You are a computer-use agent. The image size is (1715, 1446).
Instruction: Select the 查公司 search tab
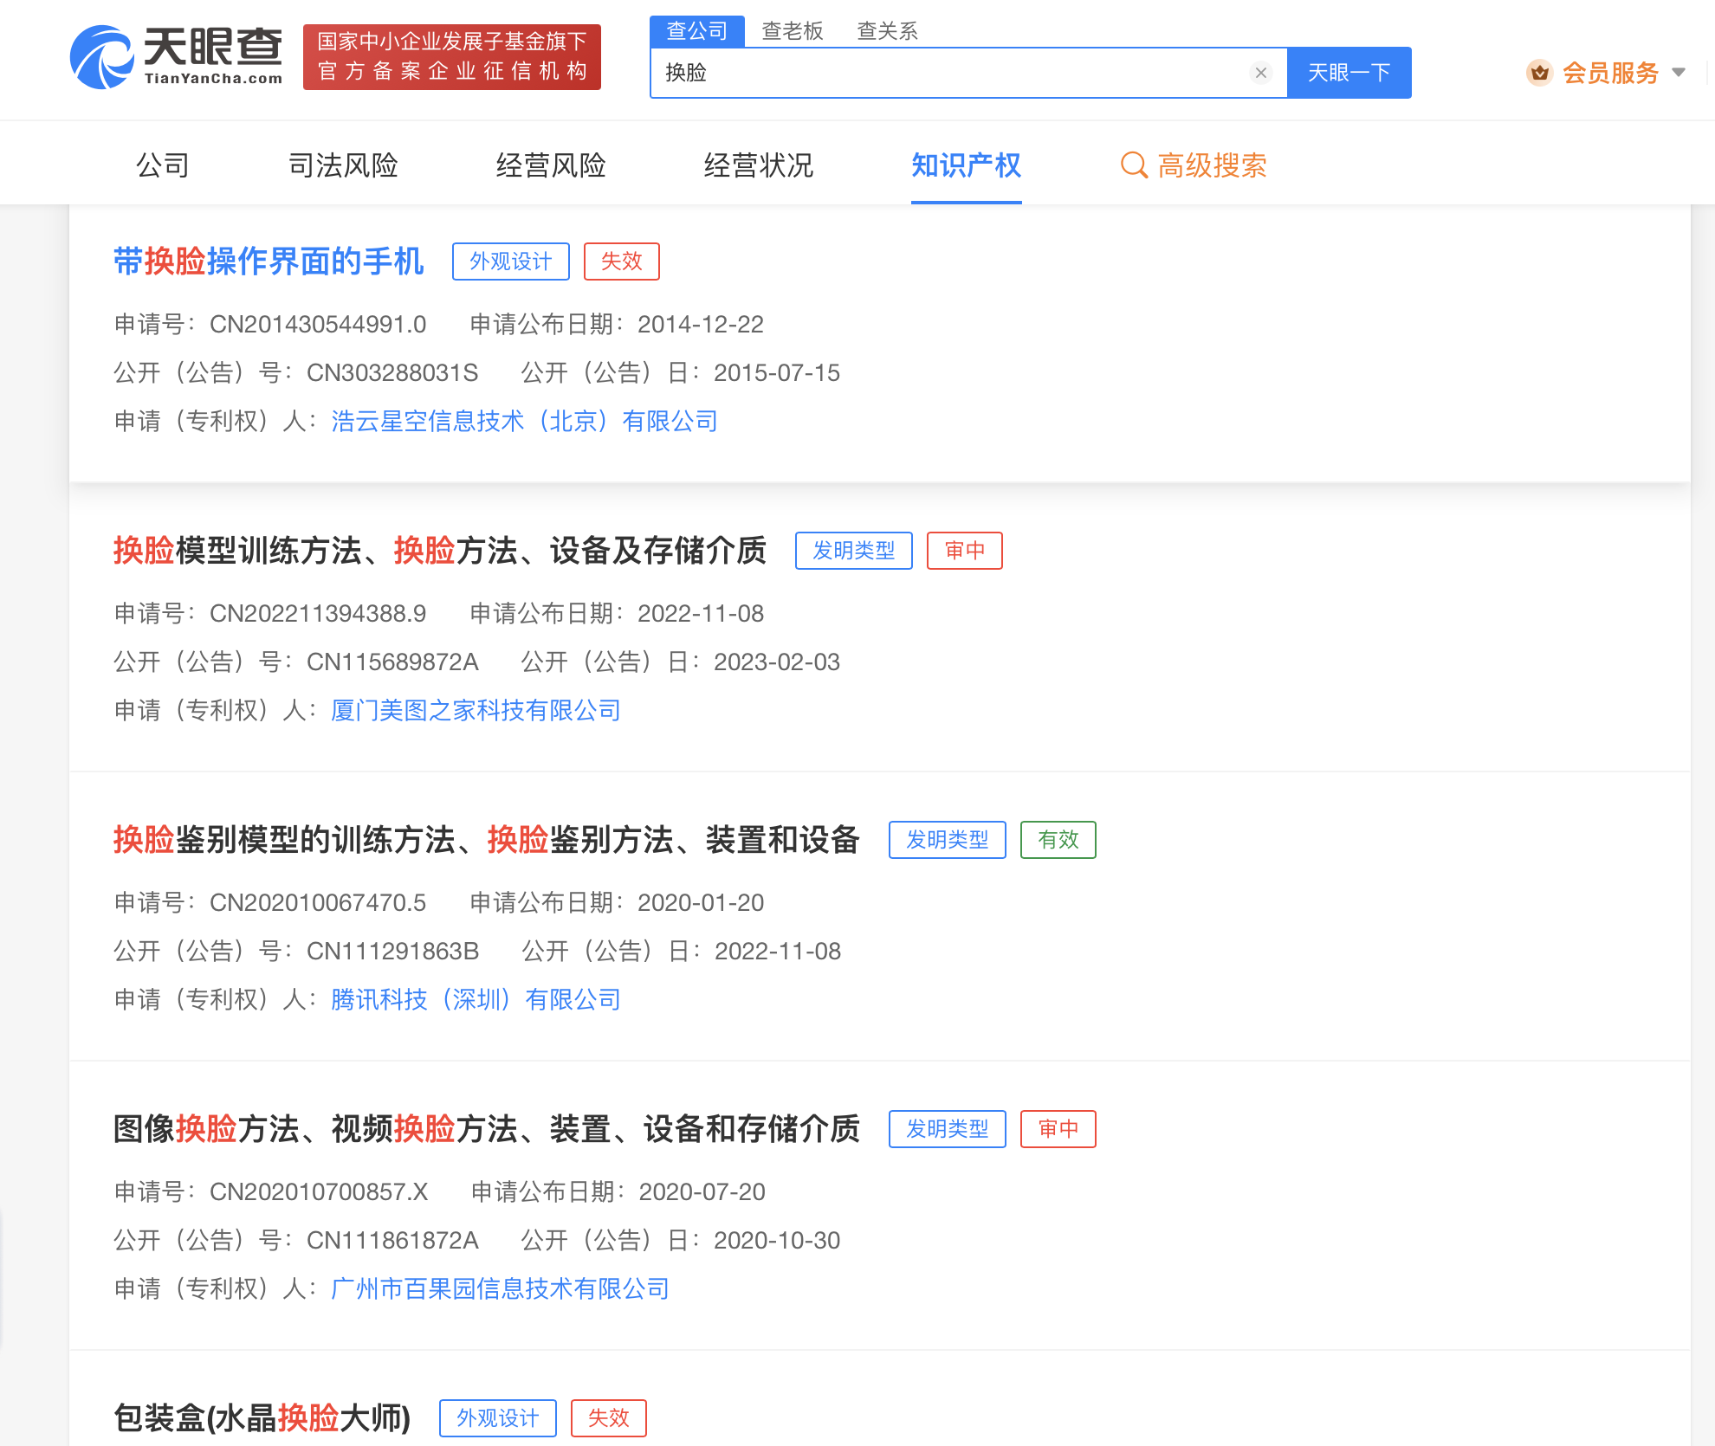[x=696, y=31]
